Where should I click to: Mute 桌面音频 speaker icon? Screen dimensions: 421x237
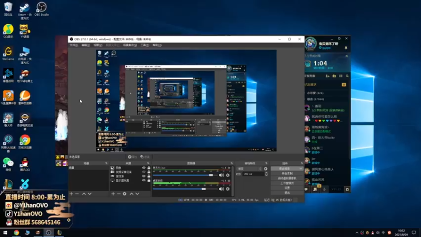point(221,189)
